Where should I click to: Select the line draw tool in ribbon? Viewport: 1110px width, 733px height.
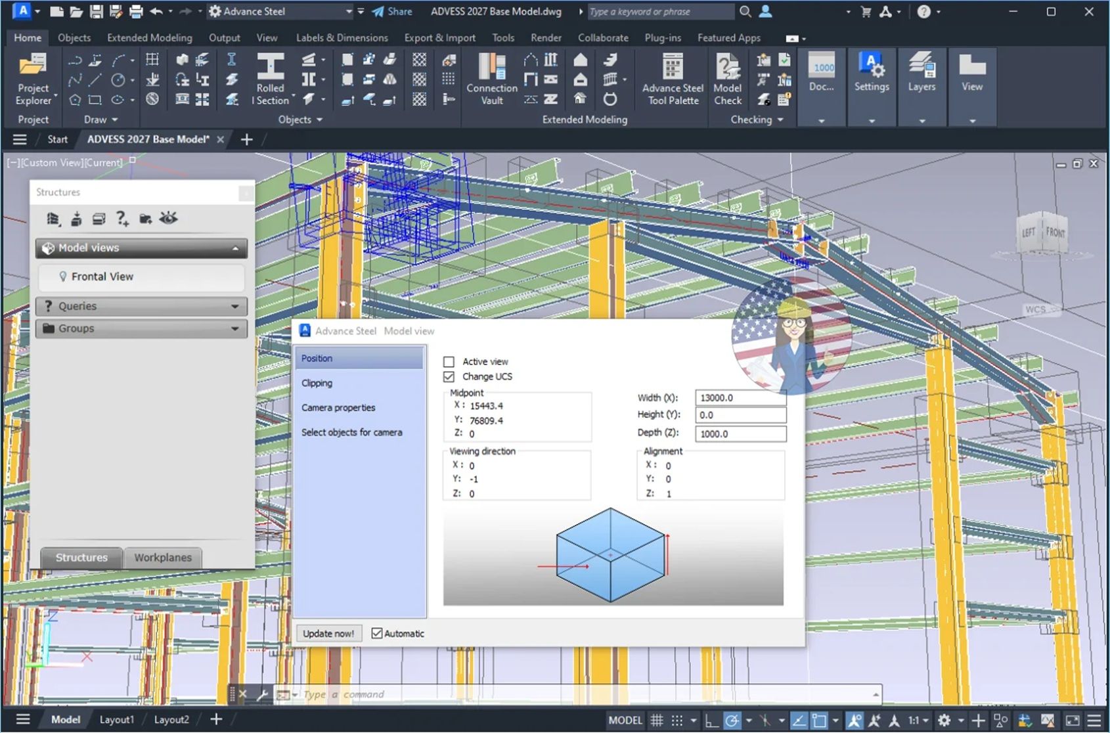point(95,80)
